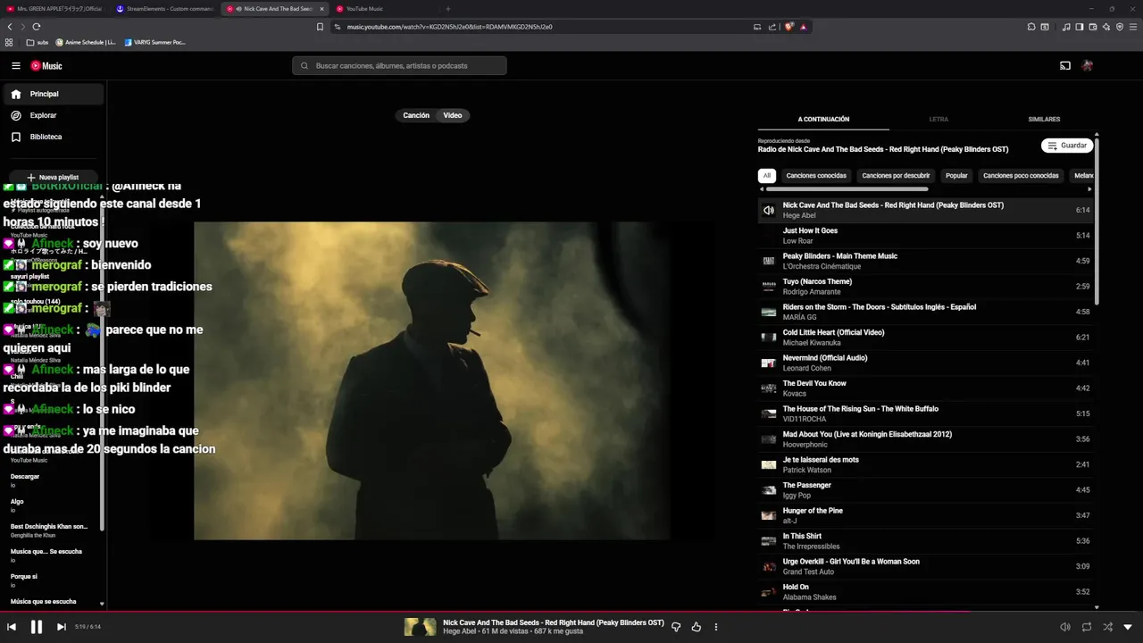The image size is (1143, 643).
Task: Open the Brave playlist music note icon
Action: click(1066, 27)
